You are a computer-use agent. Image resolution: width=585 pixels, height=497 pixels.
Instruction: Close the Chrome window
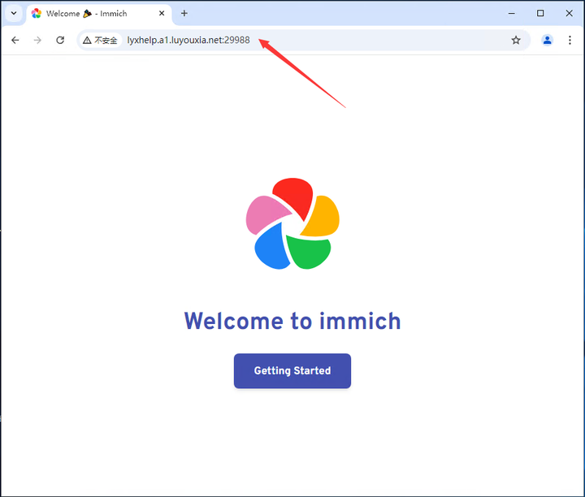569,14
